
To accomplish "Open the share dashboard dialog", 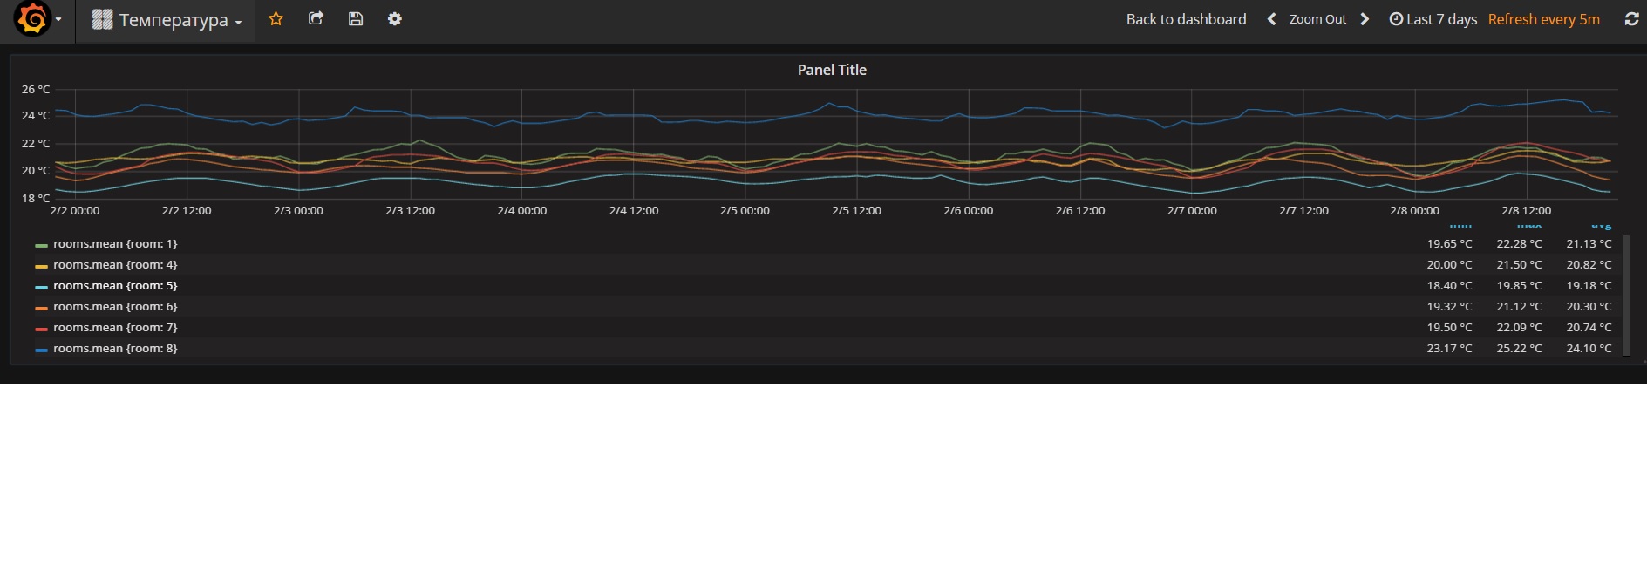I will [316, 18].
